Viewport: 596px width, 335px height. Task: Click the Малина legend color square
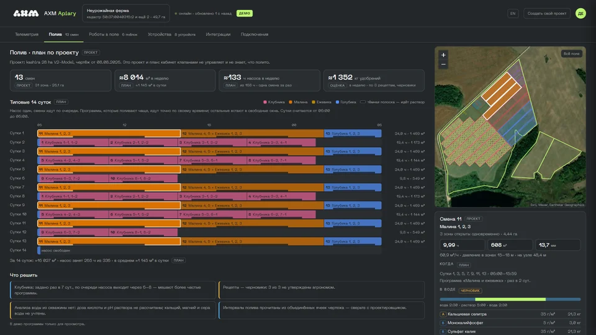click(291, 102)
